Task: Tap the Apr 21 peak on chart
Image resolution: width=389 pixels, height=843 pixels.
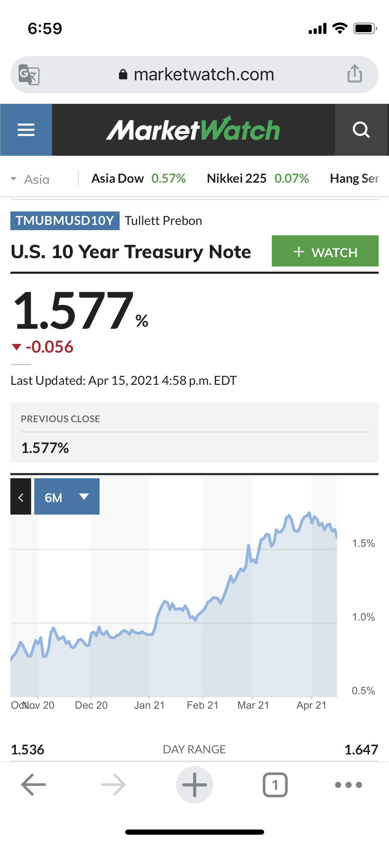Action: (309, 513)
